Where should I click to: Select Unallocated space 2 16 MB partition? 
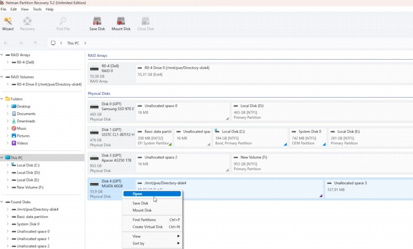(183, 163)
